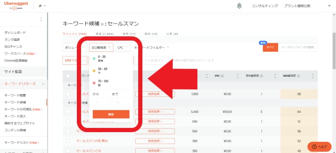Click the から minimum difficulty input

coord(101,103)
